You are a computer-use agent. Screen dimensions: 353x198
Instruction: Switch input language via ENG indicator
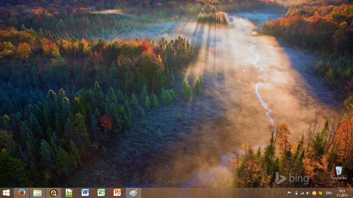(329, 193)
